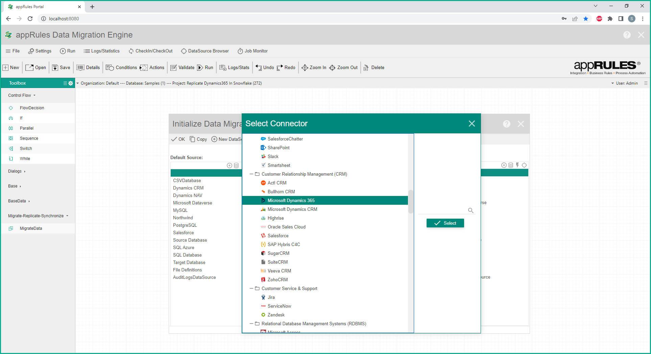Add a new default source with plus icon
This screenshot has width=651, height=354.
[230, 165]
